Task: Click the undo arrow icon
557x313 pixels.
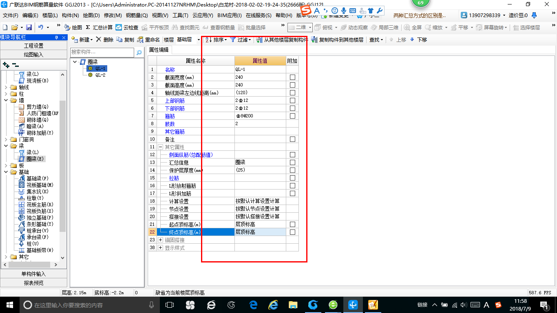Action: pyautogui.click(x=41, y=27)
